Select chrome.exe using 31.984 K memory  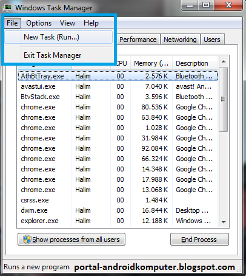(x=118, y=138)
